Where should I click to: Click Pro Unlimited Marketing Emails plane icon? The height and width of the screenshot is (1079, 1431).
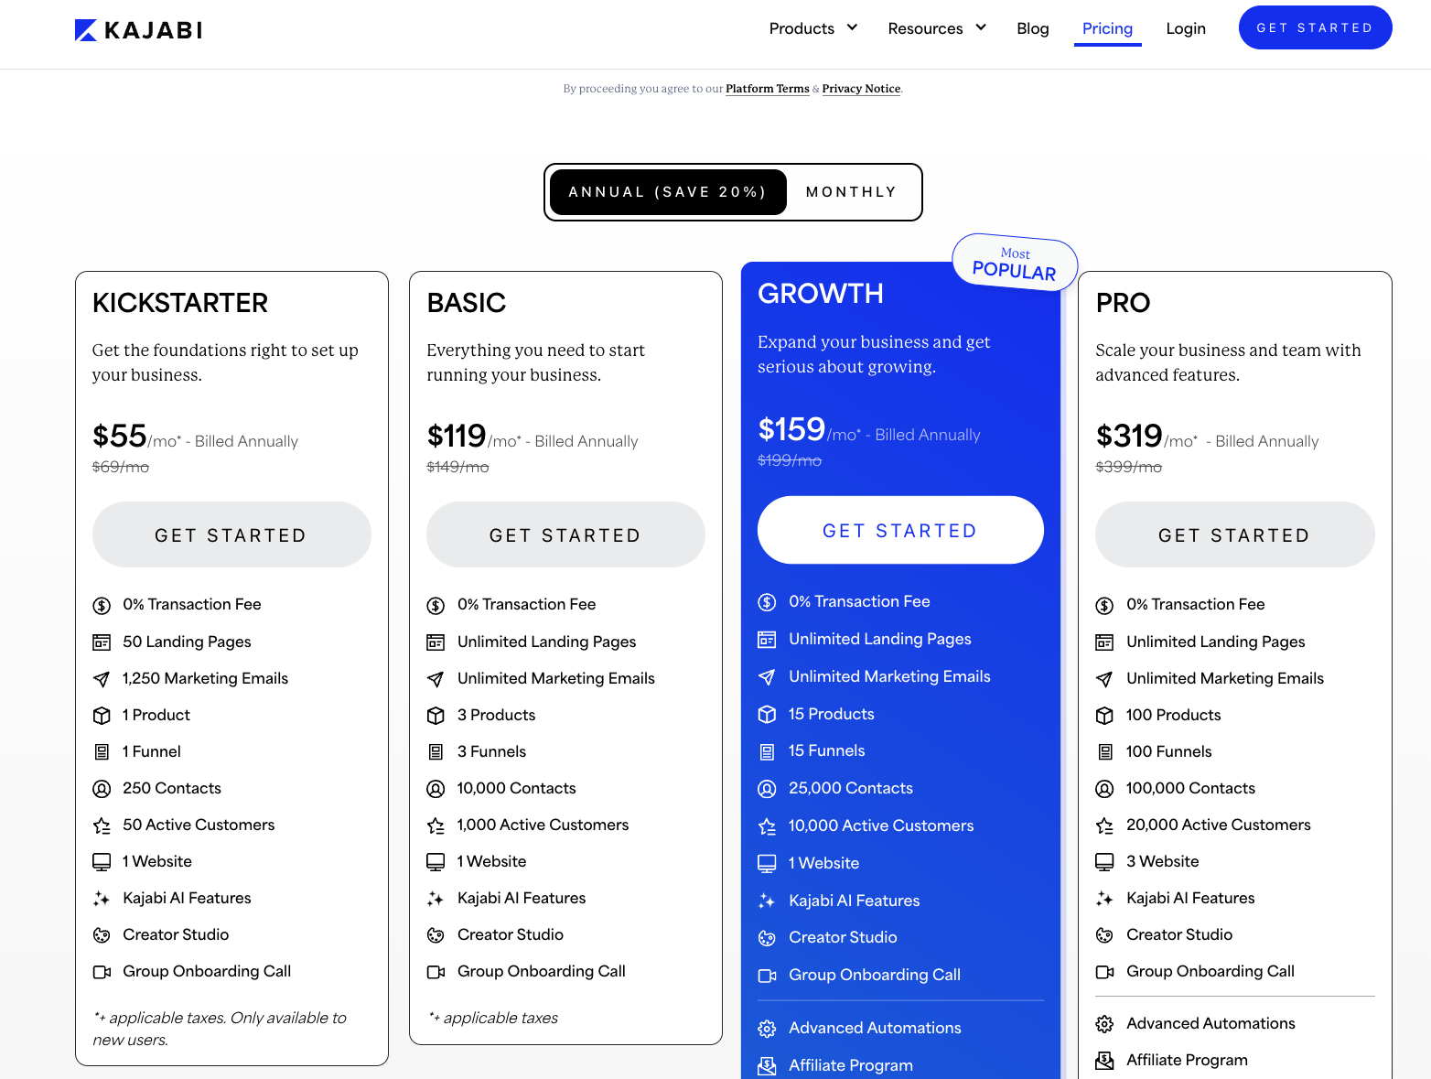(x=1104, y=679)
